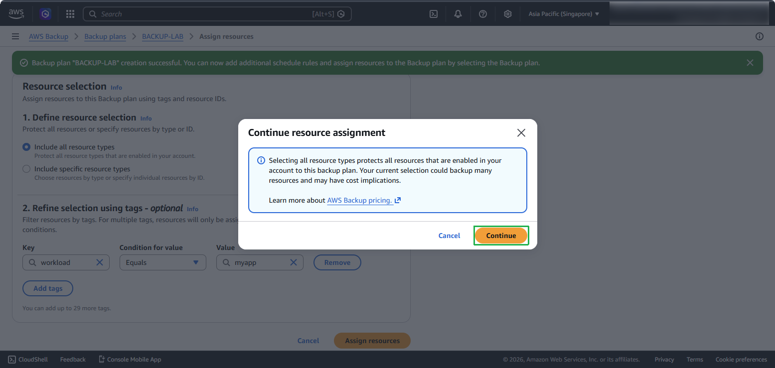Clear the workload key field
The image size is (775, 368).
(x=99, y=262)
